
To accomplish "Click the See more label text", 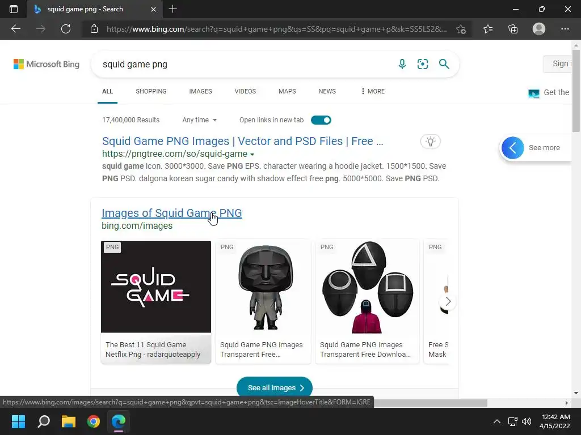I will (x=544, y=148).
